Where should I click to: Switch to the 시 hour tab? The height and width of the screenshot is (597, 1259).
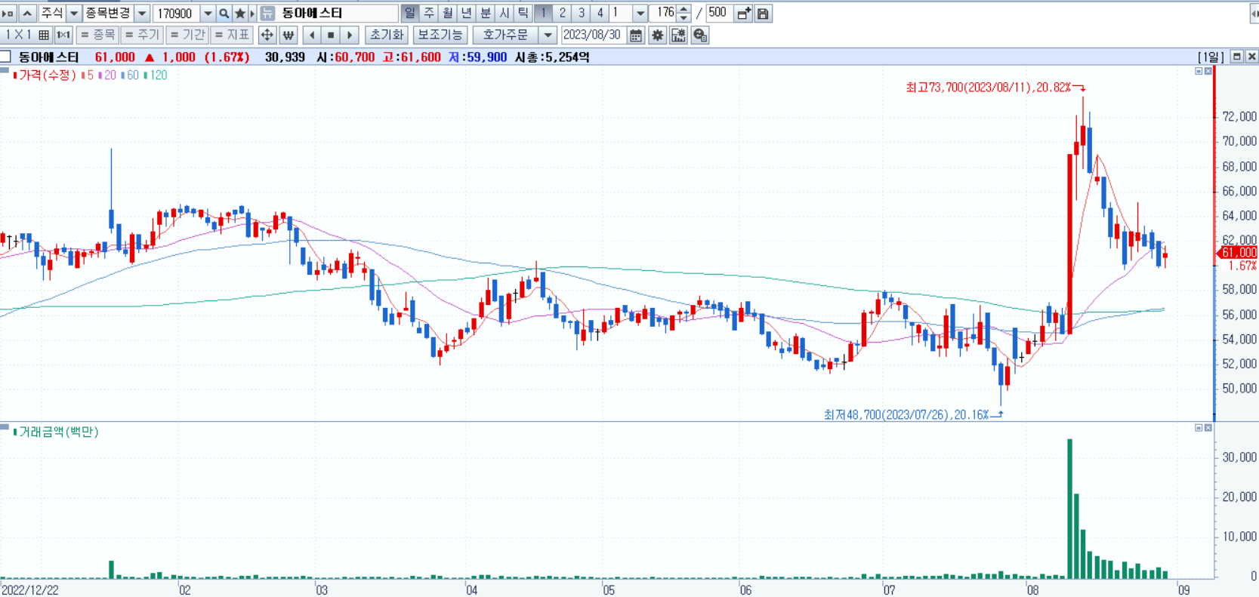point(505,14)
